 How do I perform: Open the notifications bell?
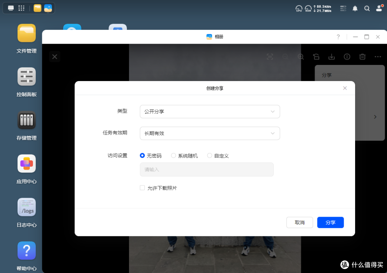(355, 8)
